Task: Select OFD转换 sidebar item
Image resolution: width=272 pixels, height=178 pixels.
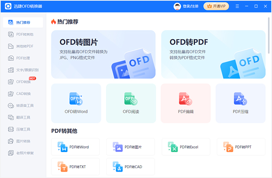Action: [x=23, y=82]
